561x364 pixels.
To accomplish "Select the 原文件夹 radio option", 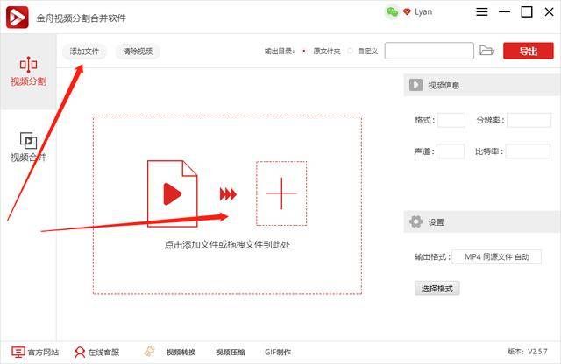I will 304,52.
